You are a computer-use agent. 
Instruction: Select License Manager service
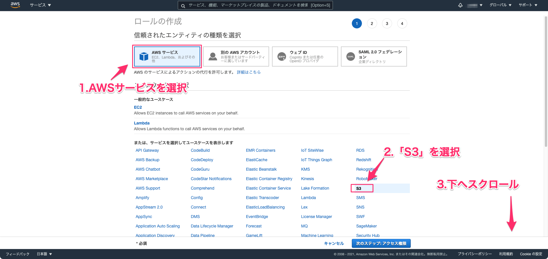[317, 217]
